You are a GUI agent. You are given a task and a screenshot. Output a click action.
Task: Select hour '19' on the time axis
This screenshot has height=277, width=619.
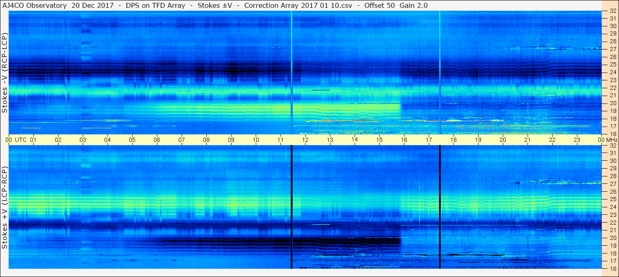point(478,140)
